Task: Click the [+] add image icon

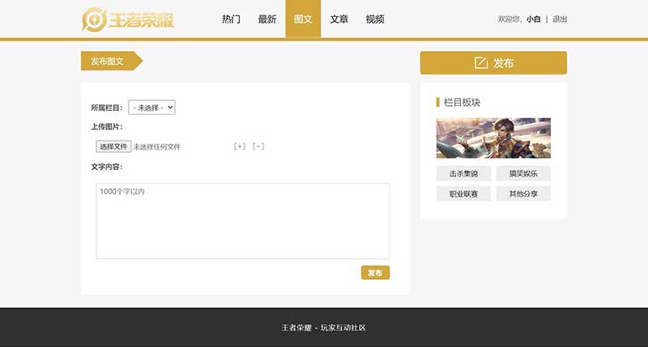Action: (239, 146)
